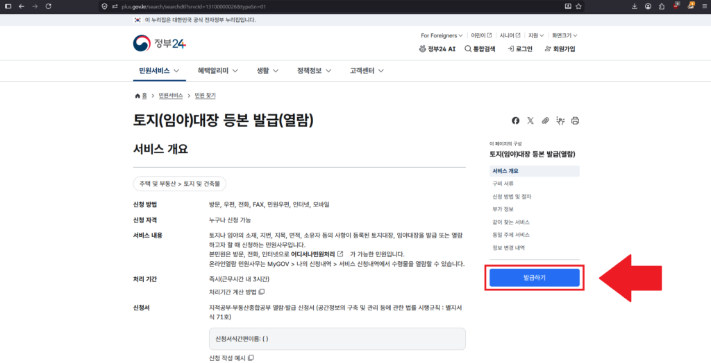
Task: Jump to 같이 찾는 서비스 section
Action: click(511, 222)
